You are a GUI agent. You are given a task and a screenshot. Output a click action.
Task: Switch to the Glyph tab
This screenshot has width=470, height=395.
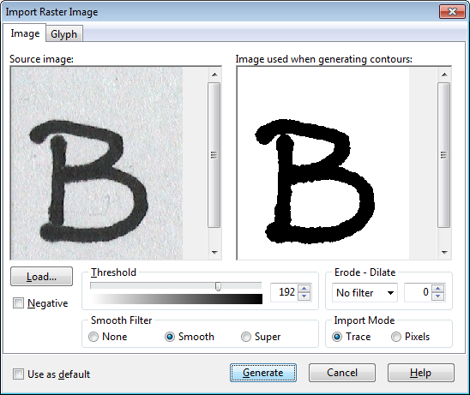63,33
